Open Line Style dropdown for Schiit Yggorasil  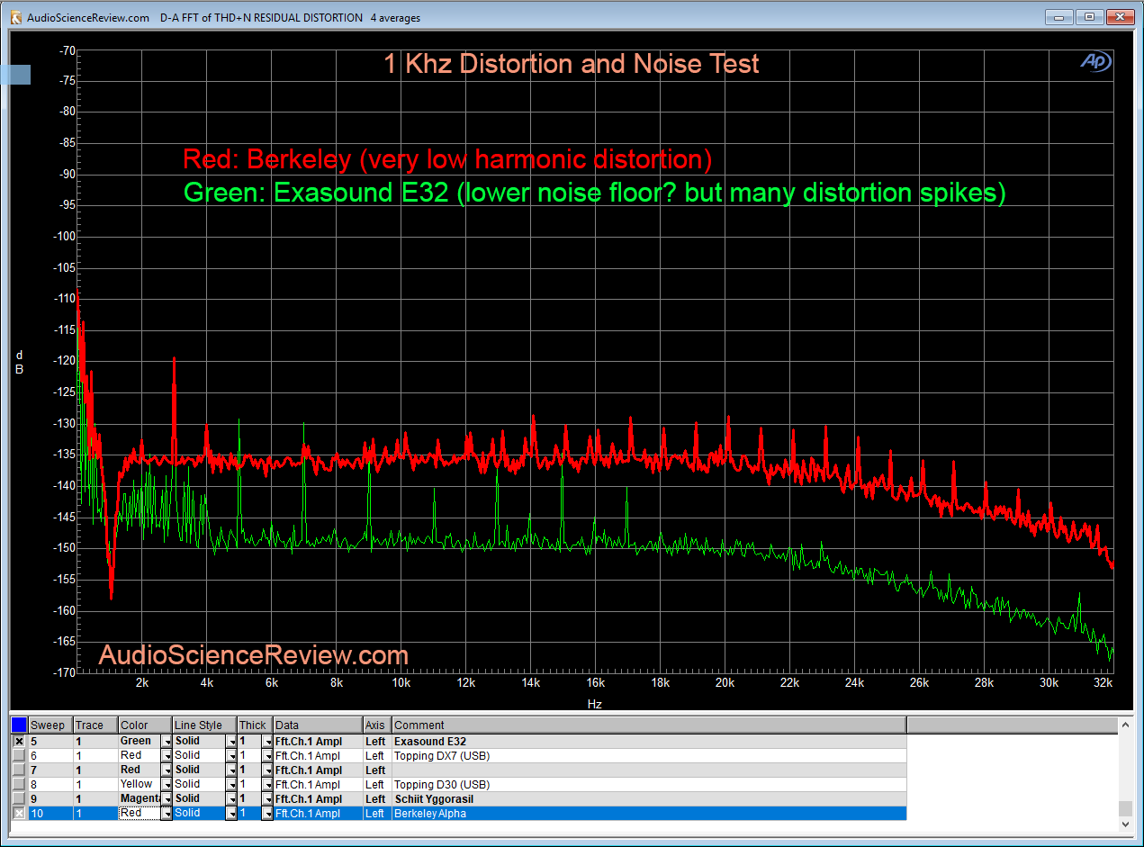pos(231,798)
